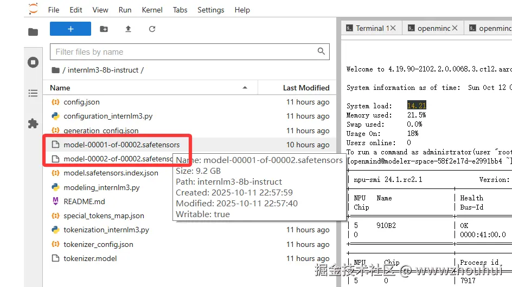The width and height of the screenshot is (512, 287).
Task: Click JSON icon beside config.json
Action: pyautogui.click(x=55, y=102)
